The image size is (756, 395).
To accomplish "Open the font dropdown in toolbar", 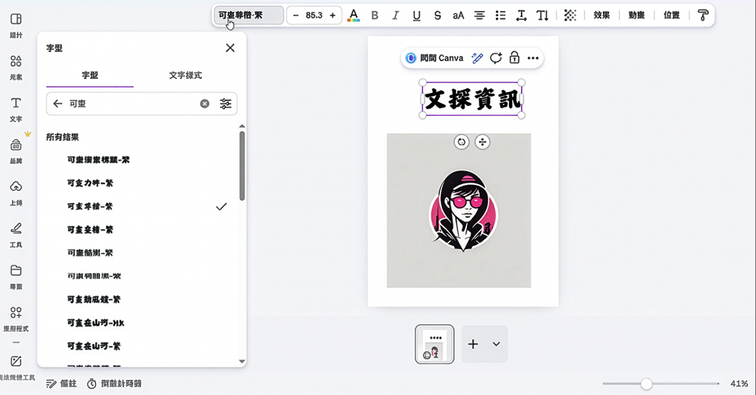I will click(248, 15).
